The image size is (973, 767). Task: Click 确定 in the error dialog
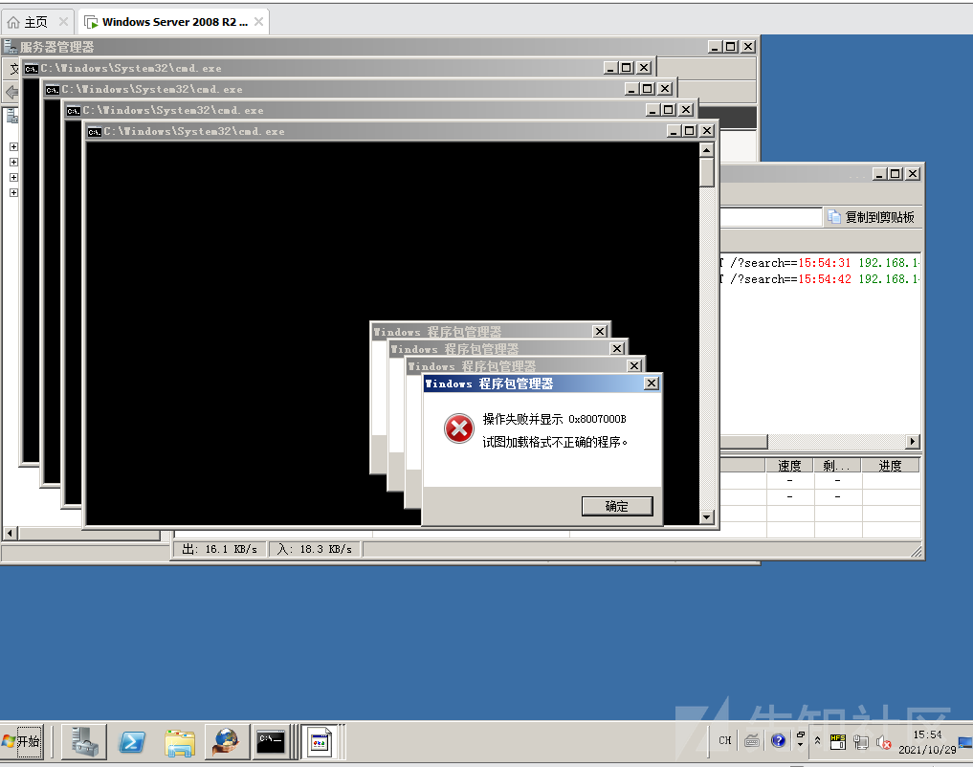617,506
